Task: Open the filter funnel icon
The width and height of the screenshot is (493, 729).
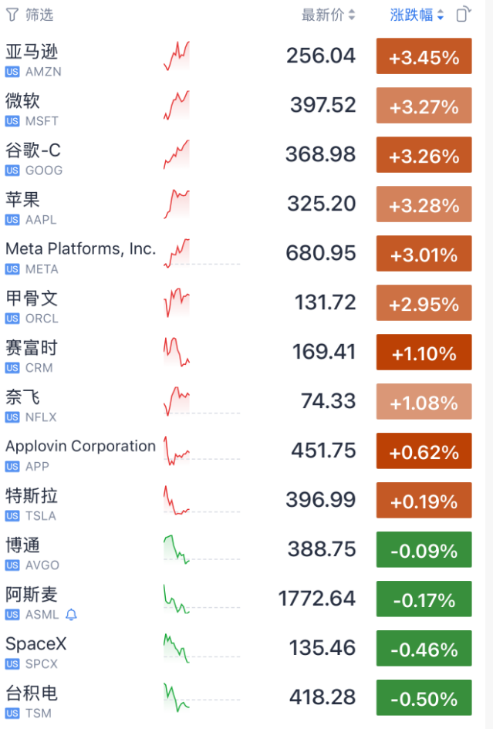Action: [x=12, y=15]
